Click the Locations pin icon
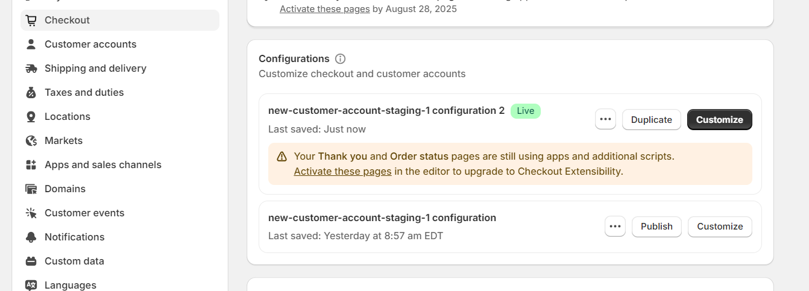 point(31,117)
